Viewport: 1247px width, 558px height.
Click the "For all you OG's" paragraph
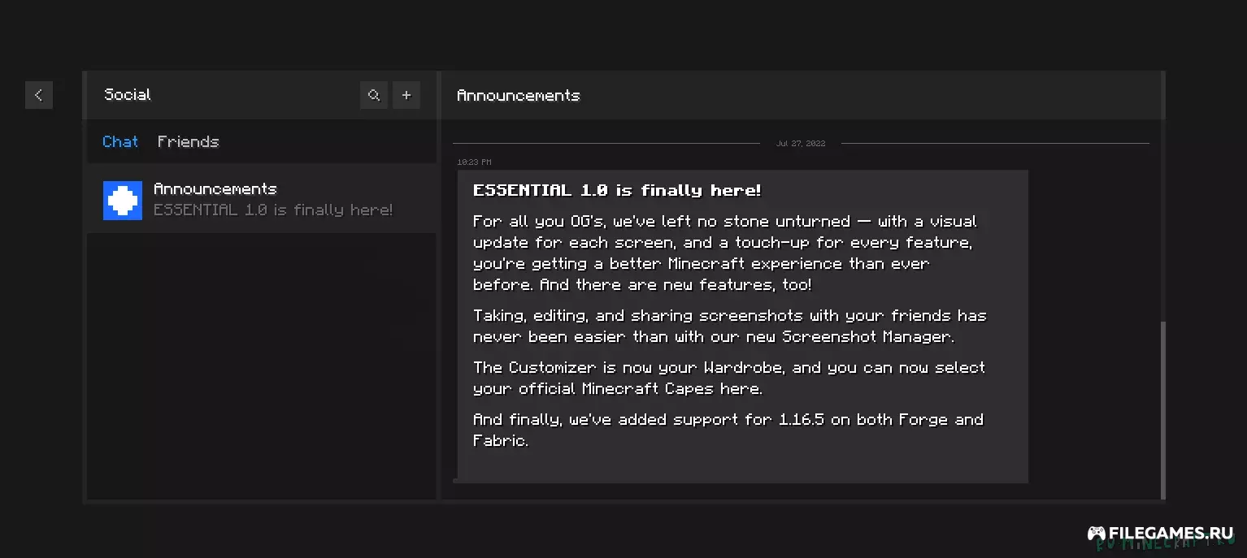[724, 253]
